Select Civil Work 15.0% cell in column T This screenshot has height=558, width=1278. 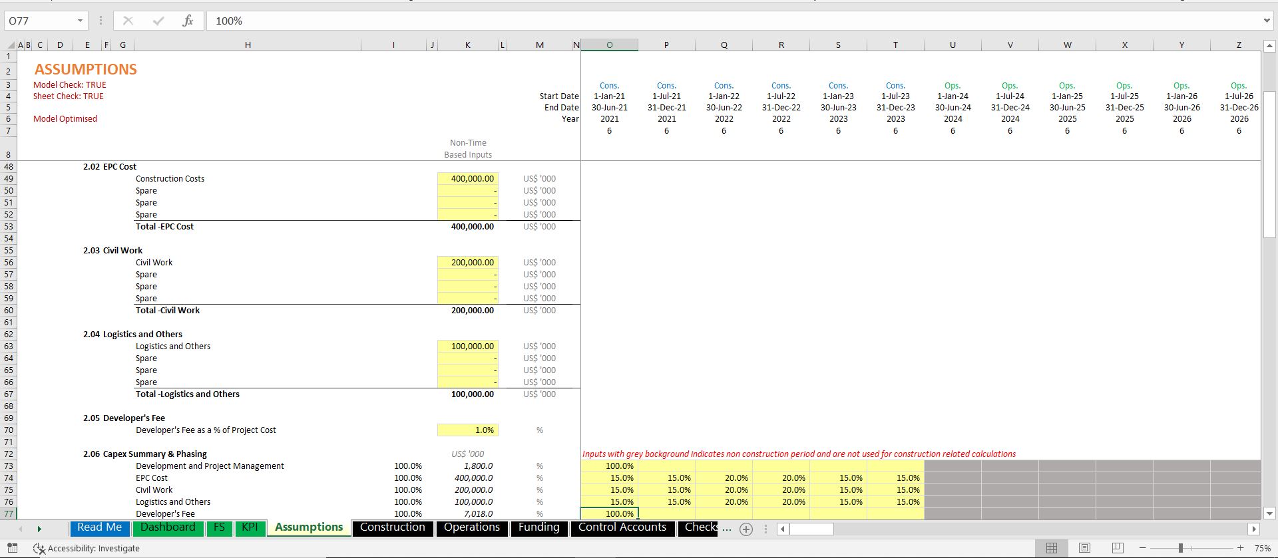pyautogui.click(x=895, y=490)
